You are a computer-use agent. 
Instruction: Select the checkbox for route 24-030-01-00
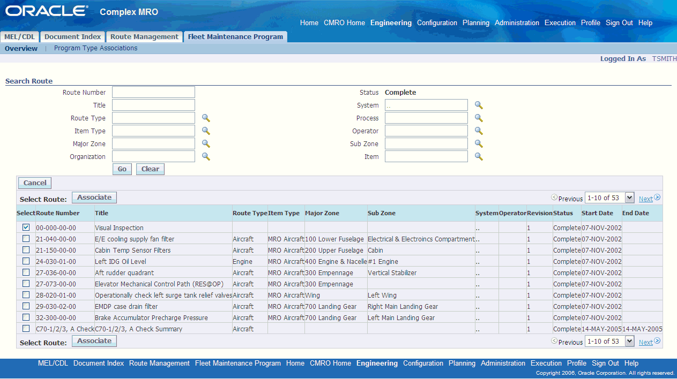coord(26,261)
